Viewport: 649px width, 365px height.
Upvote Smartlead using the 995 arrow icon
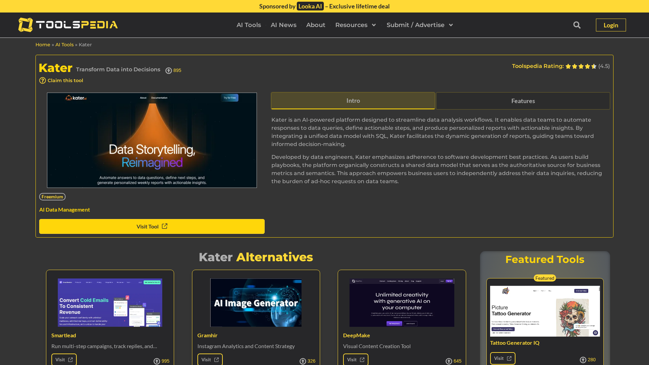[x=157, y=361]
